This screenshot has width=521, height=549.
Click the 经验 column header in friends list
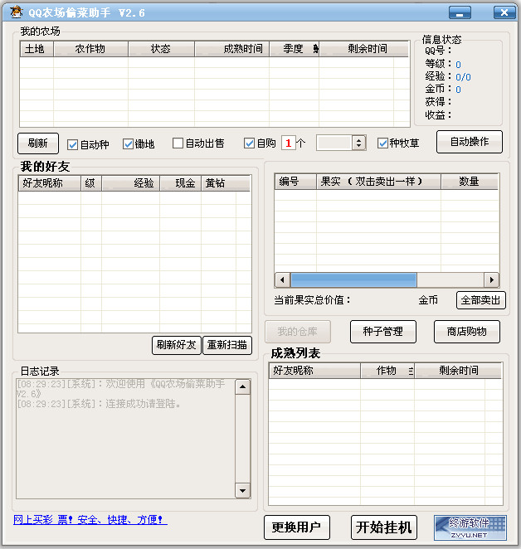pos(131,183)
